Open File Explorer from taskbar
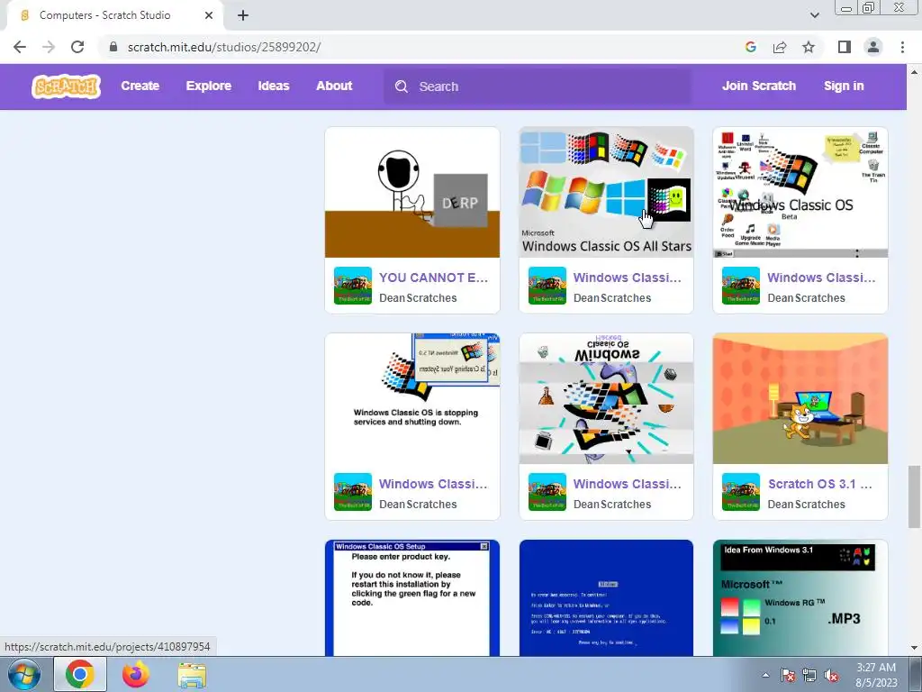The height and width of the screenshot is (692, 922). tap(192, 675)
